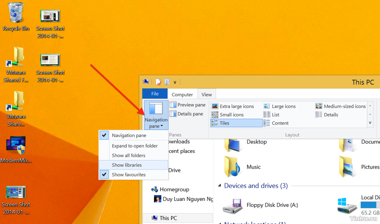
Task: Open the Customize Quick Access Toolbar dropdown
Action: click(x=175, y=82)
